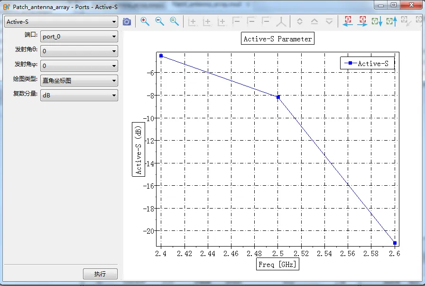Click the zoom in magnifier
Image resolution: width=425 pixels, height=286 pixels.
coord(145,21)
